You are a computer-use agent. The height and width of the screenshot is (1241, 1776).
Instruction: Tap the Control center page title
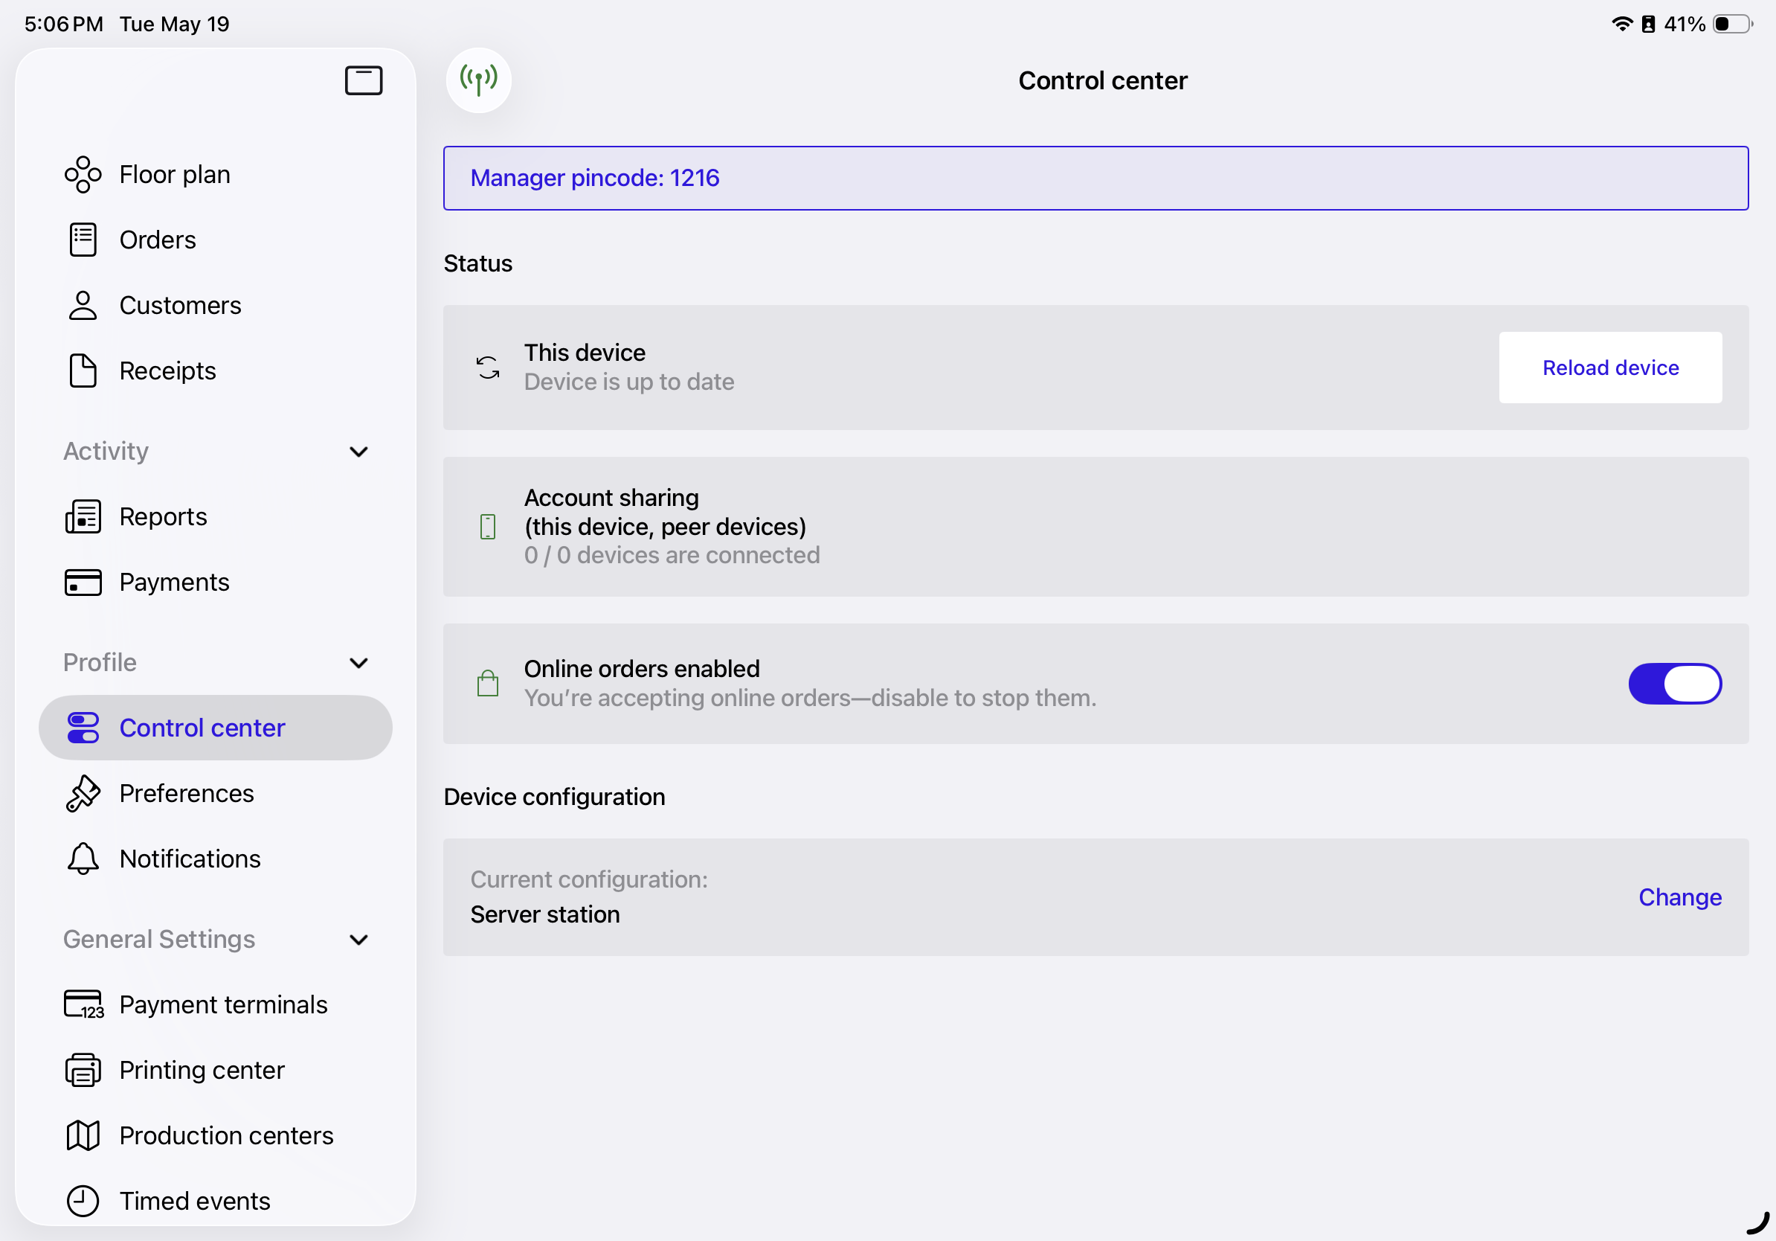coord(1102,80)
